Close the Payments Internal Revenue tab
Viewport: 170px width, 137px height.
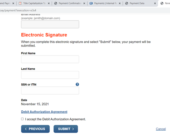(120, 3)
